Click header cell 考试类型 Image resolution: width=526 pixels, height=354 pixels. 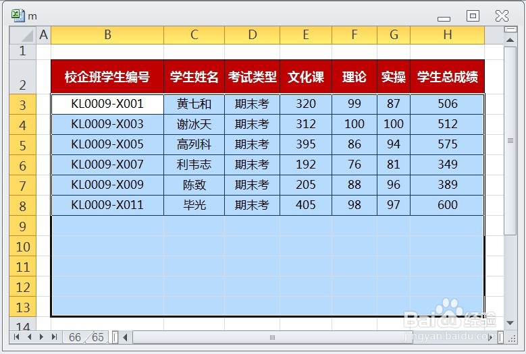tap(253, 77)
